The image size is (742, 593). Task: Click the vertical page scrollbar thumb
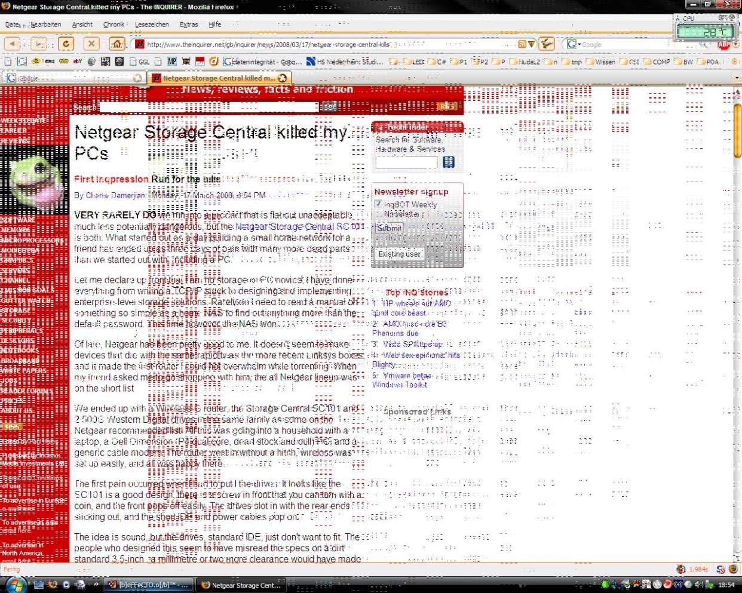click(737, 130)
